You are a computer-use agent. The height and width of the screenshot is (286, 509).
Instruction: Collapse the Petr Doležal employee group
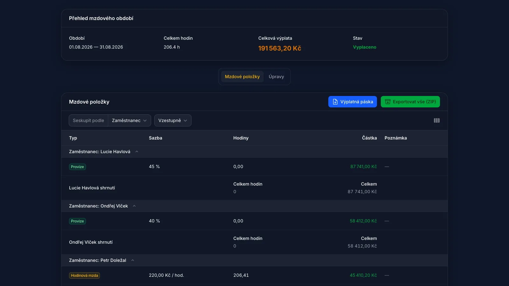click(x=133, y=260)
